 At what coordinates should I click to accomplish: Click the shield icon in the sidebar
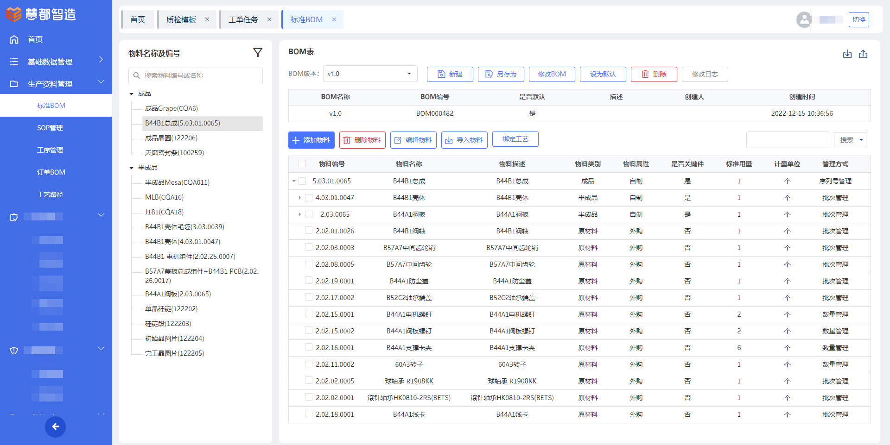14,351
